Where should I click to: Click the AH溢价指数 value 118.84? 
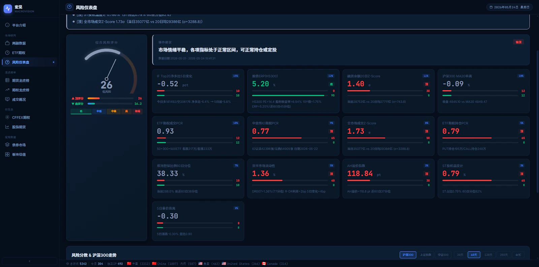(x=360, y=174)
